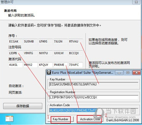142x125 pixels.
Task: Click activation code field containing 73WFC
Action: [x=75, y=65]
